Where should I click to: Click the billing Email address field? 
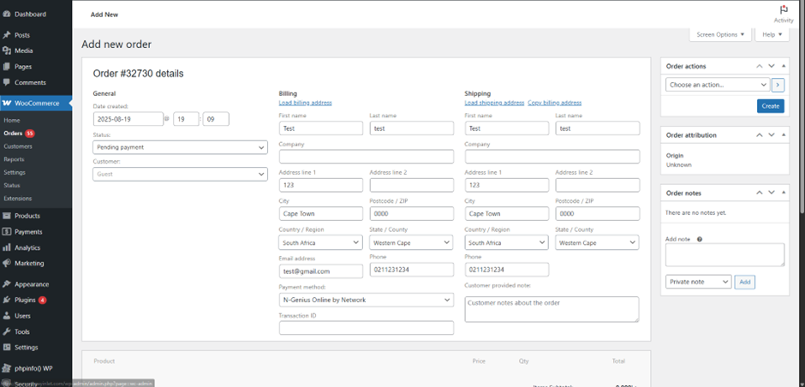pos(321,271)
